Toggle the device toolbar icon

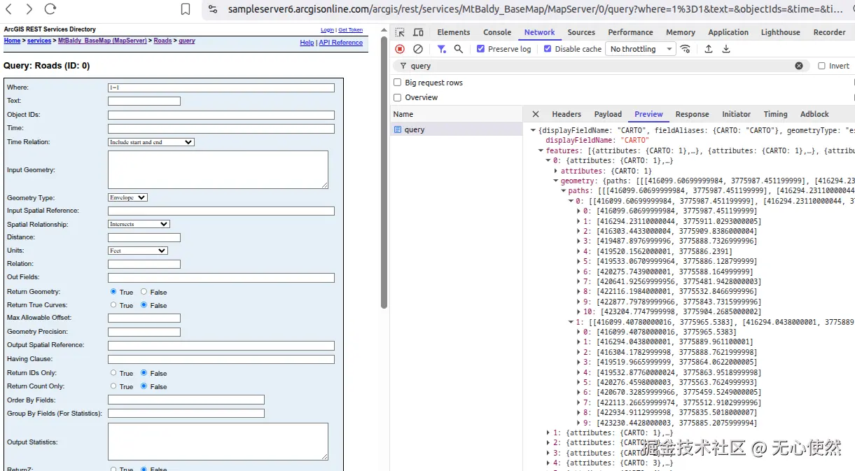pos(418,32)
